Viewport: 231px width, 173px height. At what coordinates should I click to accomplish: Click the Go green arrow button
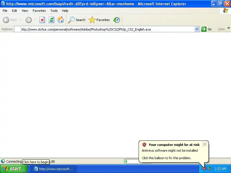tap(206, 29)
